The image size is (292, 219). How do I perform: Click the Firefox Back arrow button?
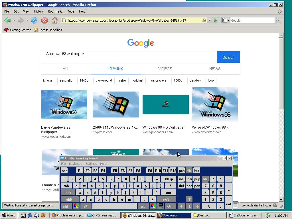point(7,20)
